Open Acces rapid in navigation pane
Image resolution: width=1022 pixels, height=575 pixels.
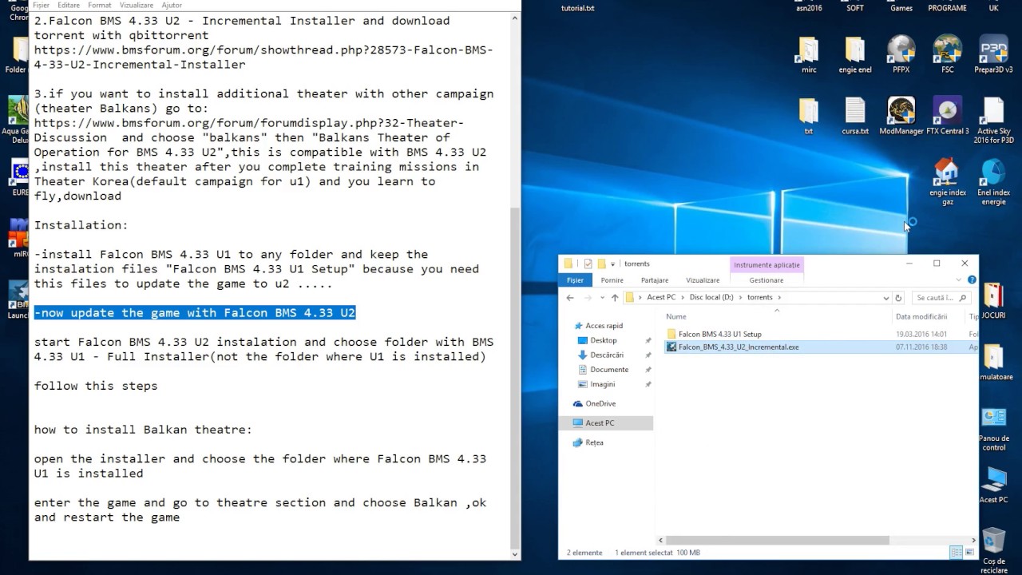click(x=604, y=326)
